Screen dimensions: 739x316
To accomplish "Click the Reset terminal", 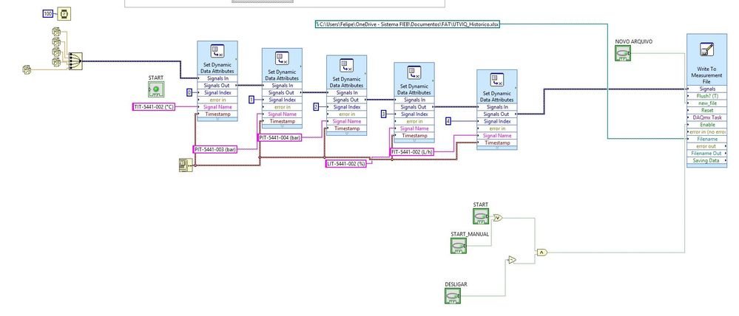I will coord(706,110).
